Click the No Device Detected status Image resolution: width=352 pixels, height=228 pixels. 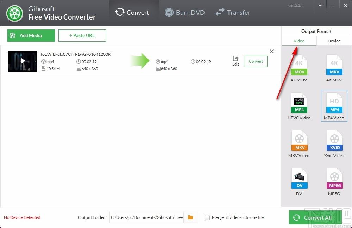(x=22, y=217)
